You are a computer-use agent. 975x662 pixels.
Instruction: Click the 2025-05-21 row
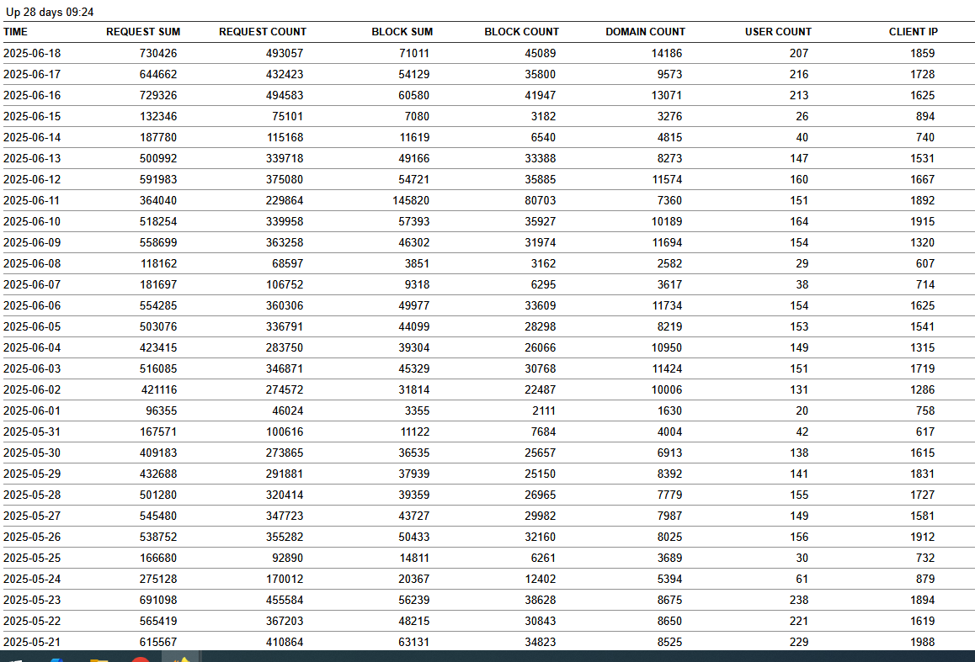[32, 642]
